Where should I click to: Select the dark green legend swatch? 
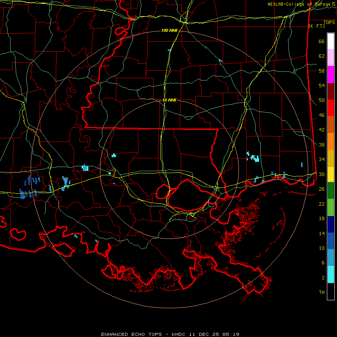(x=331, y=191)
